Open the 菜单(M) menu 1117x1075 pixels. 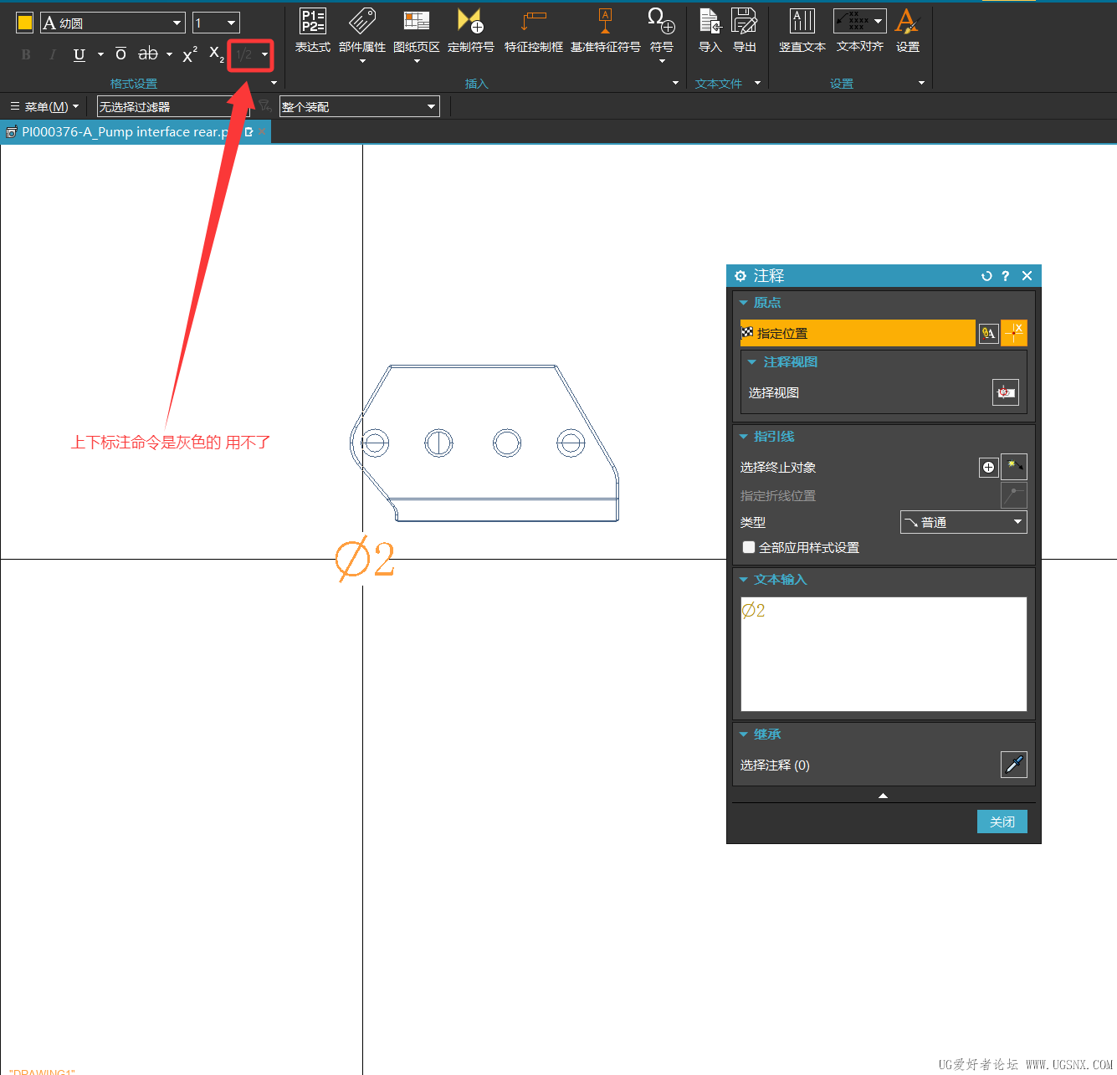pyautogui.click(x=44, y=106)
